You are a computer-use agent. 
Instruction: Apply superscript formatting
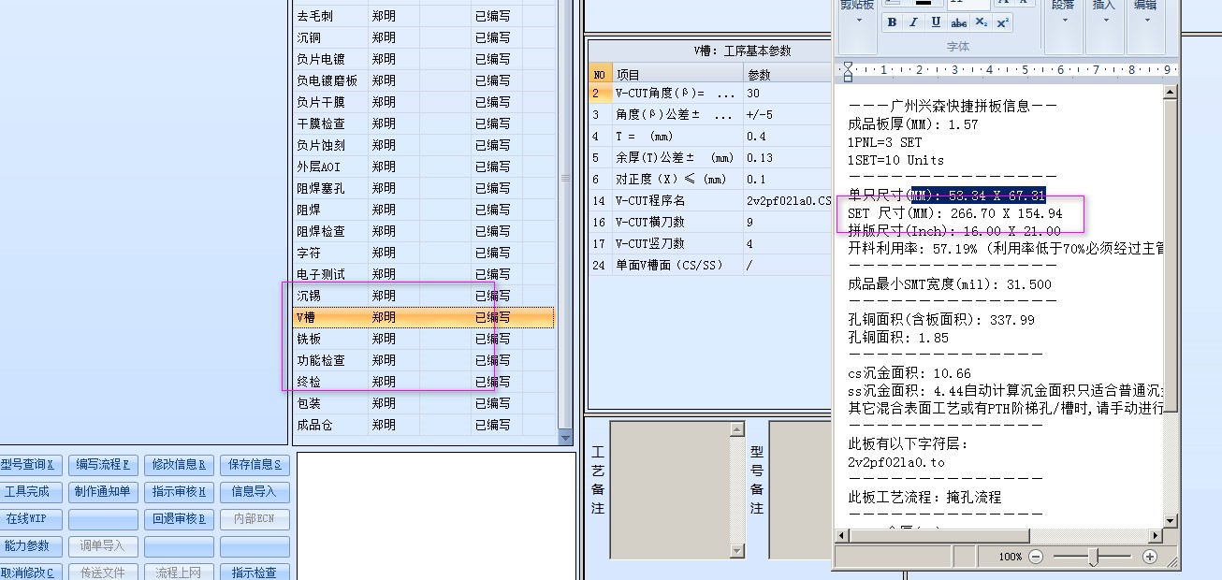[1002, 22]
